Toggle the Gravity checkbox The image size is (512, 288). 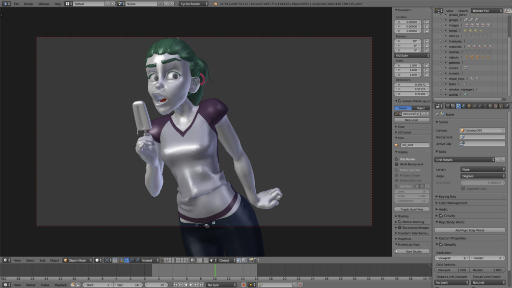pyautogui.click(x=441, y=216)
